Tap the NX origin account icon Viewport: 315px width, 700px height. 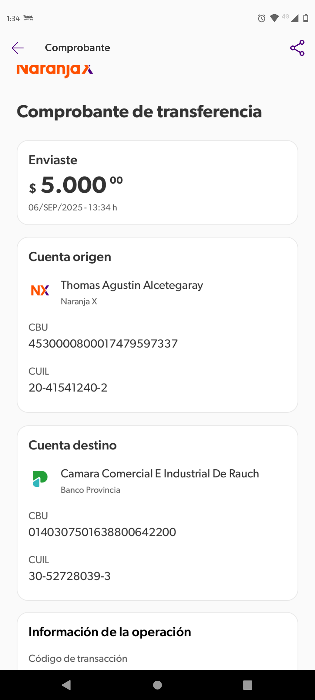(x=40, y=290)
